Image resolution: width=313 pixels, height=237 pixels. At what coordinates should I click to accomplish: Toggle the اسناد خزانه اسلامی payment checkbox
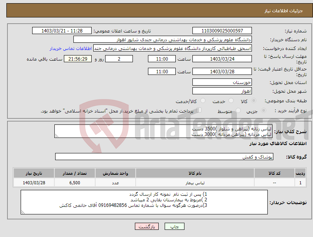[199, 110]
